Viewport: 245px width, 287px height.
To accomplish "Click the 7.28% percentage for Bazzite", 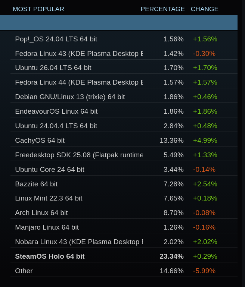I will (x=174, y=184).
